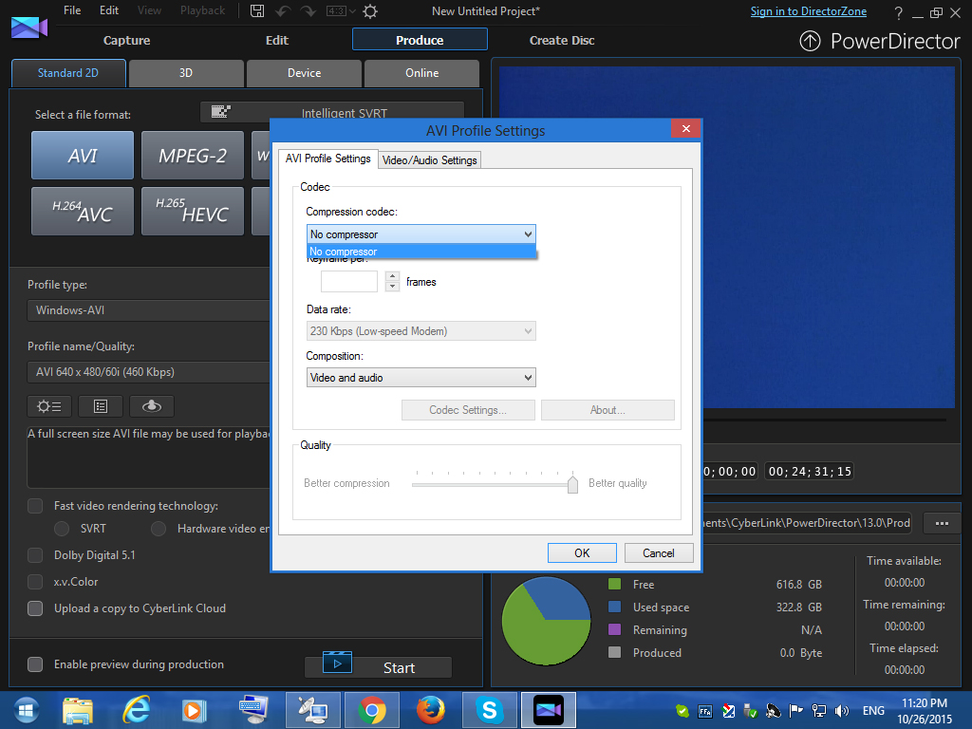The image size is (972, 729).
Task: Click the PowerDirector taskbar icon
Action: pos(548,710)
